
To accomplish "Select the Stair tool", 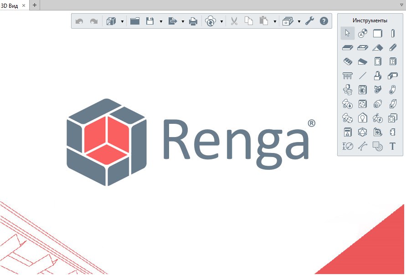I will point(348,61).
